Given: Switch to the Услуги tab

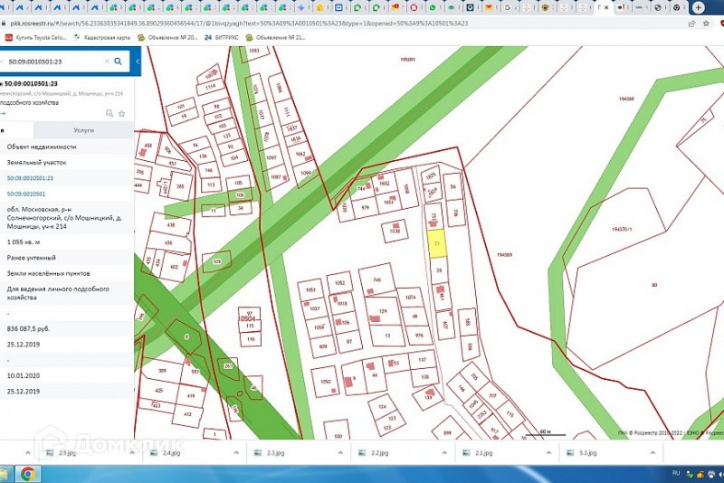Looking at the screenshot, I should tap(83, 130).
